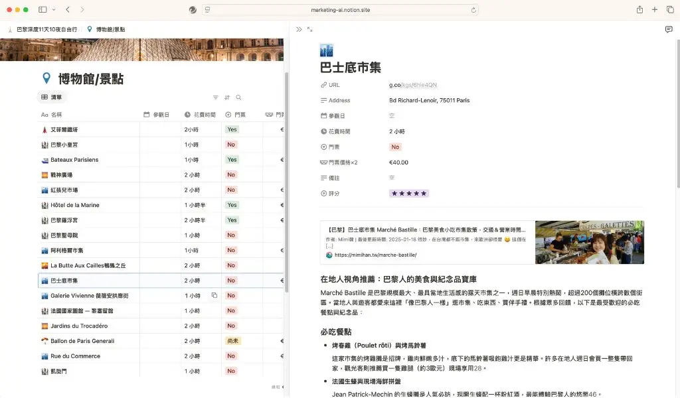Open the page in full view

pos(310,29)
